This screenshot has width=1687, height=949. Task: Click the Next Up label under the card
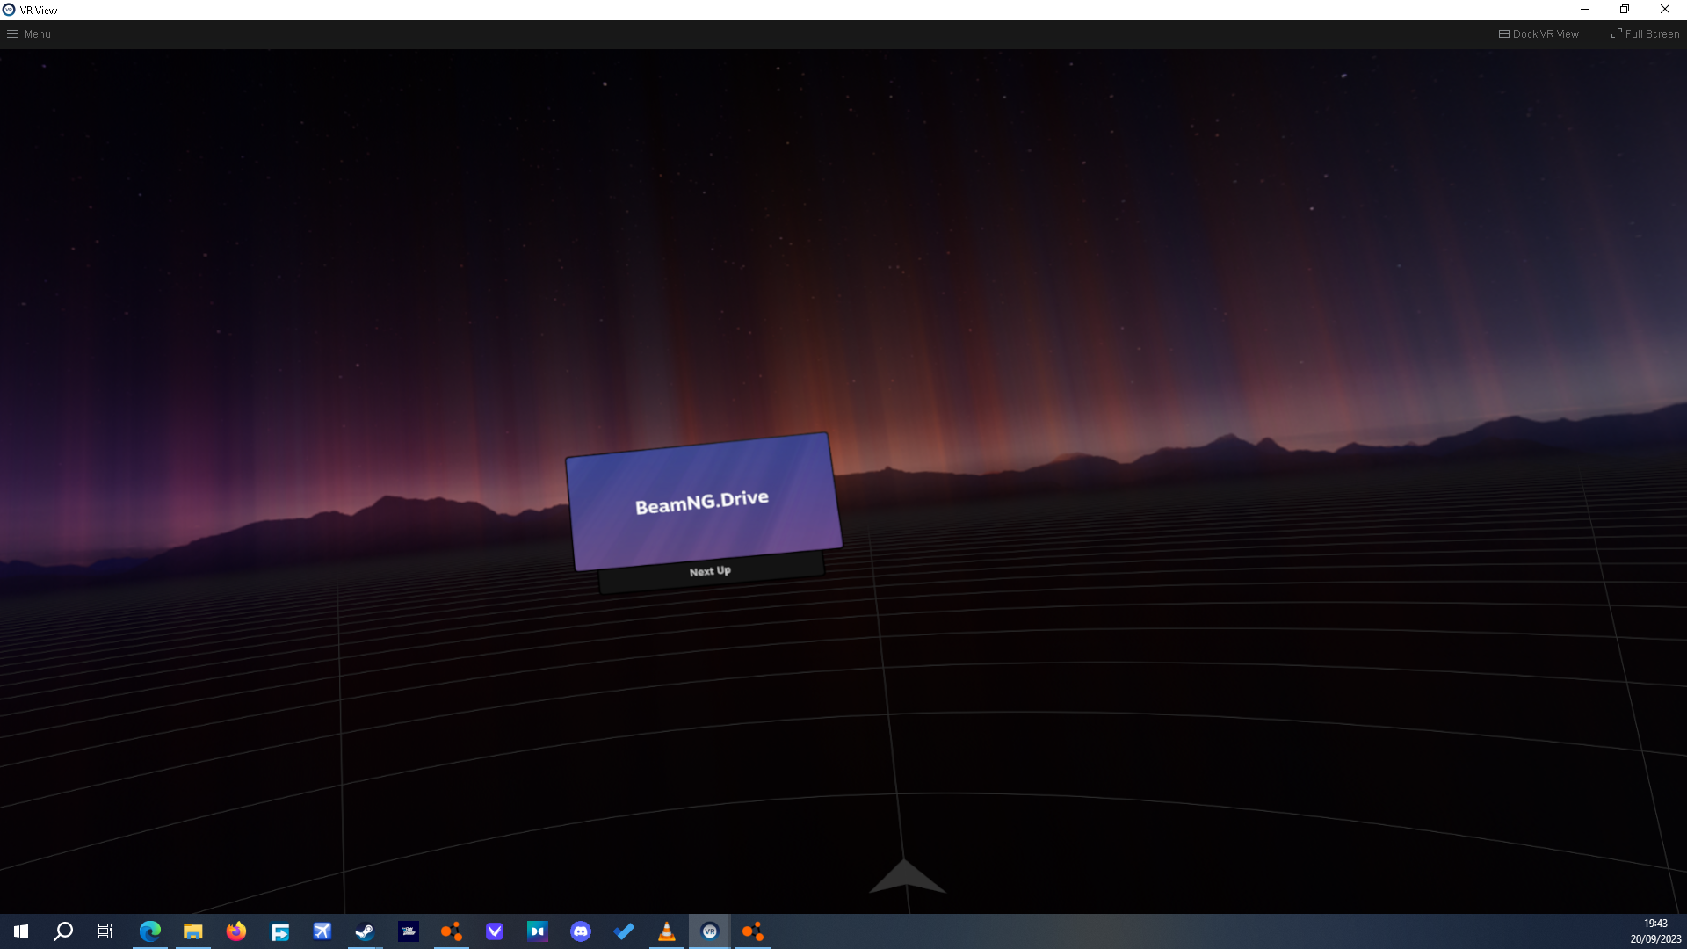tap(710, 571)
